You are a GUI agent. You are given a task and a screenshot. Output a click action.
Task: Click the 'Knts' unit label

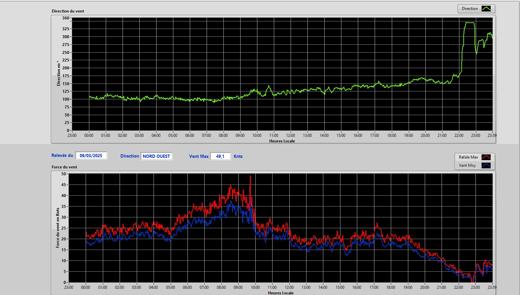[x=238, y=156]
